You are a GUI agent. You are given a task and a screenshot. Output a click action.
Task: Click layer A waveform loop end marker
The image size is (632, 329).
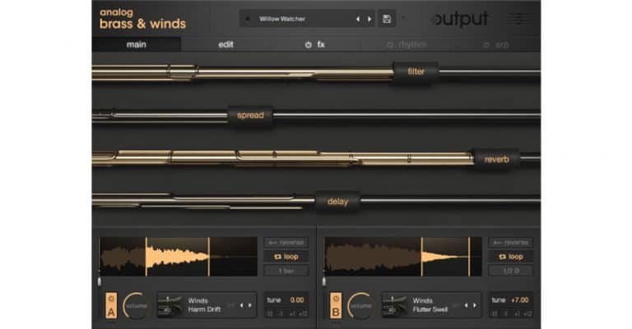pyautogui.click(x=209, y=257)
